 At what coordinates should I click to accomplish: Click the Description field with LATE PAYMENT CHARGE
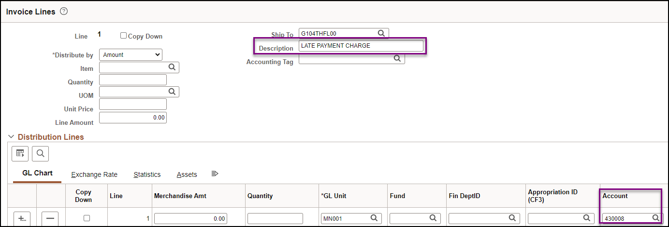361,46
